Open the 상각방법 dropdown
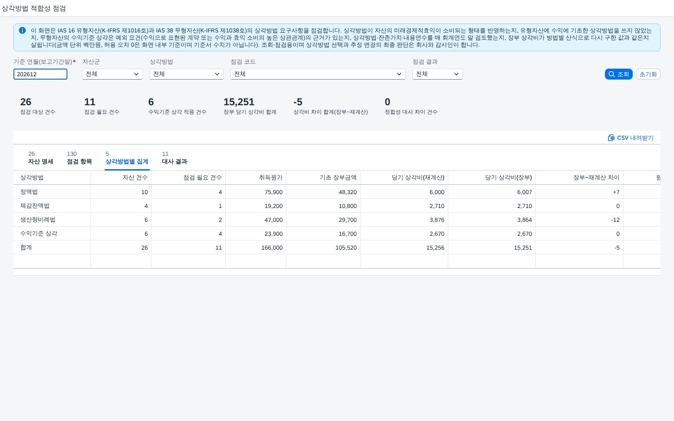 187,74
